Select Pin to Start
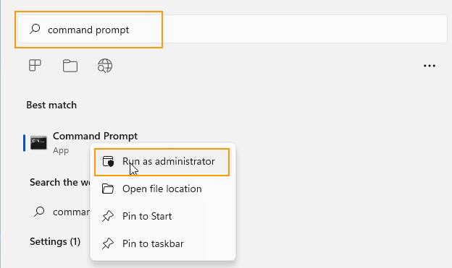452x268 pixels. coord(162,216)
